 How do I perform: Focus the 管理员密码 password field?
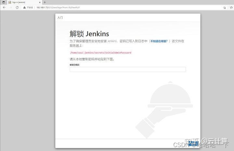coord(128,69)
